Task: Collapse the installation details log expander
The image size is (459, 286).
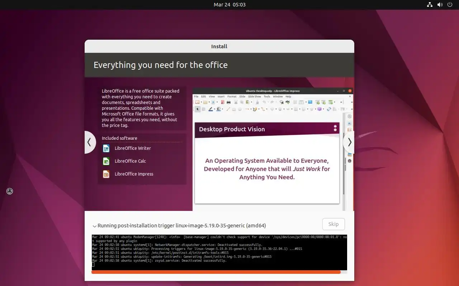Action: coord(95,226)
